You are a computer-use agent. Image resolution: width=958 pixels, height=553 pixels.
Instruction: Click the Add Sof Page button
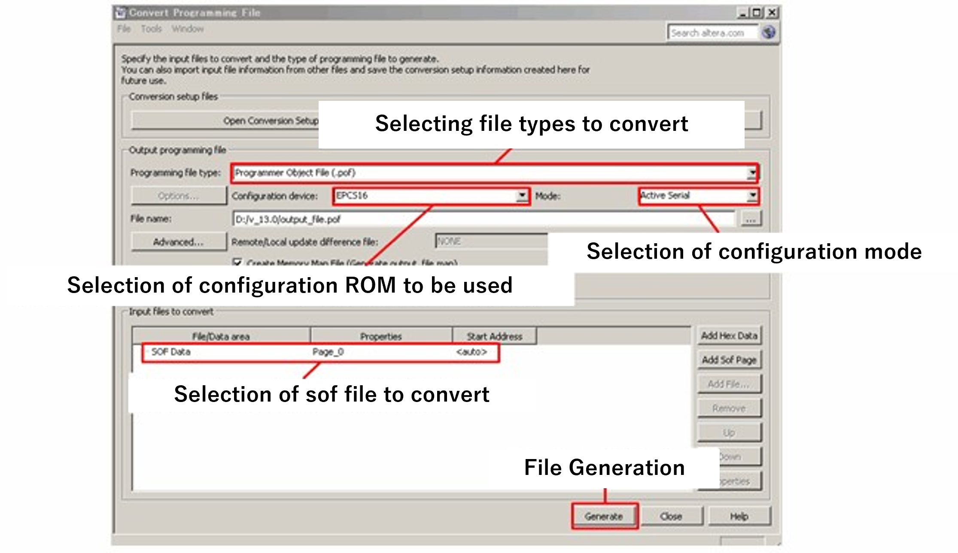tap(729, 360)
